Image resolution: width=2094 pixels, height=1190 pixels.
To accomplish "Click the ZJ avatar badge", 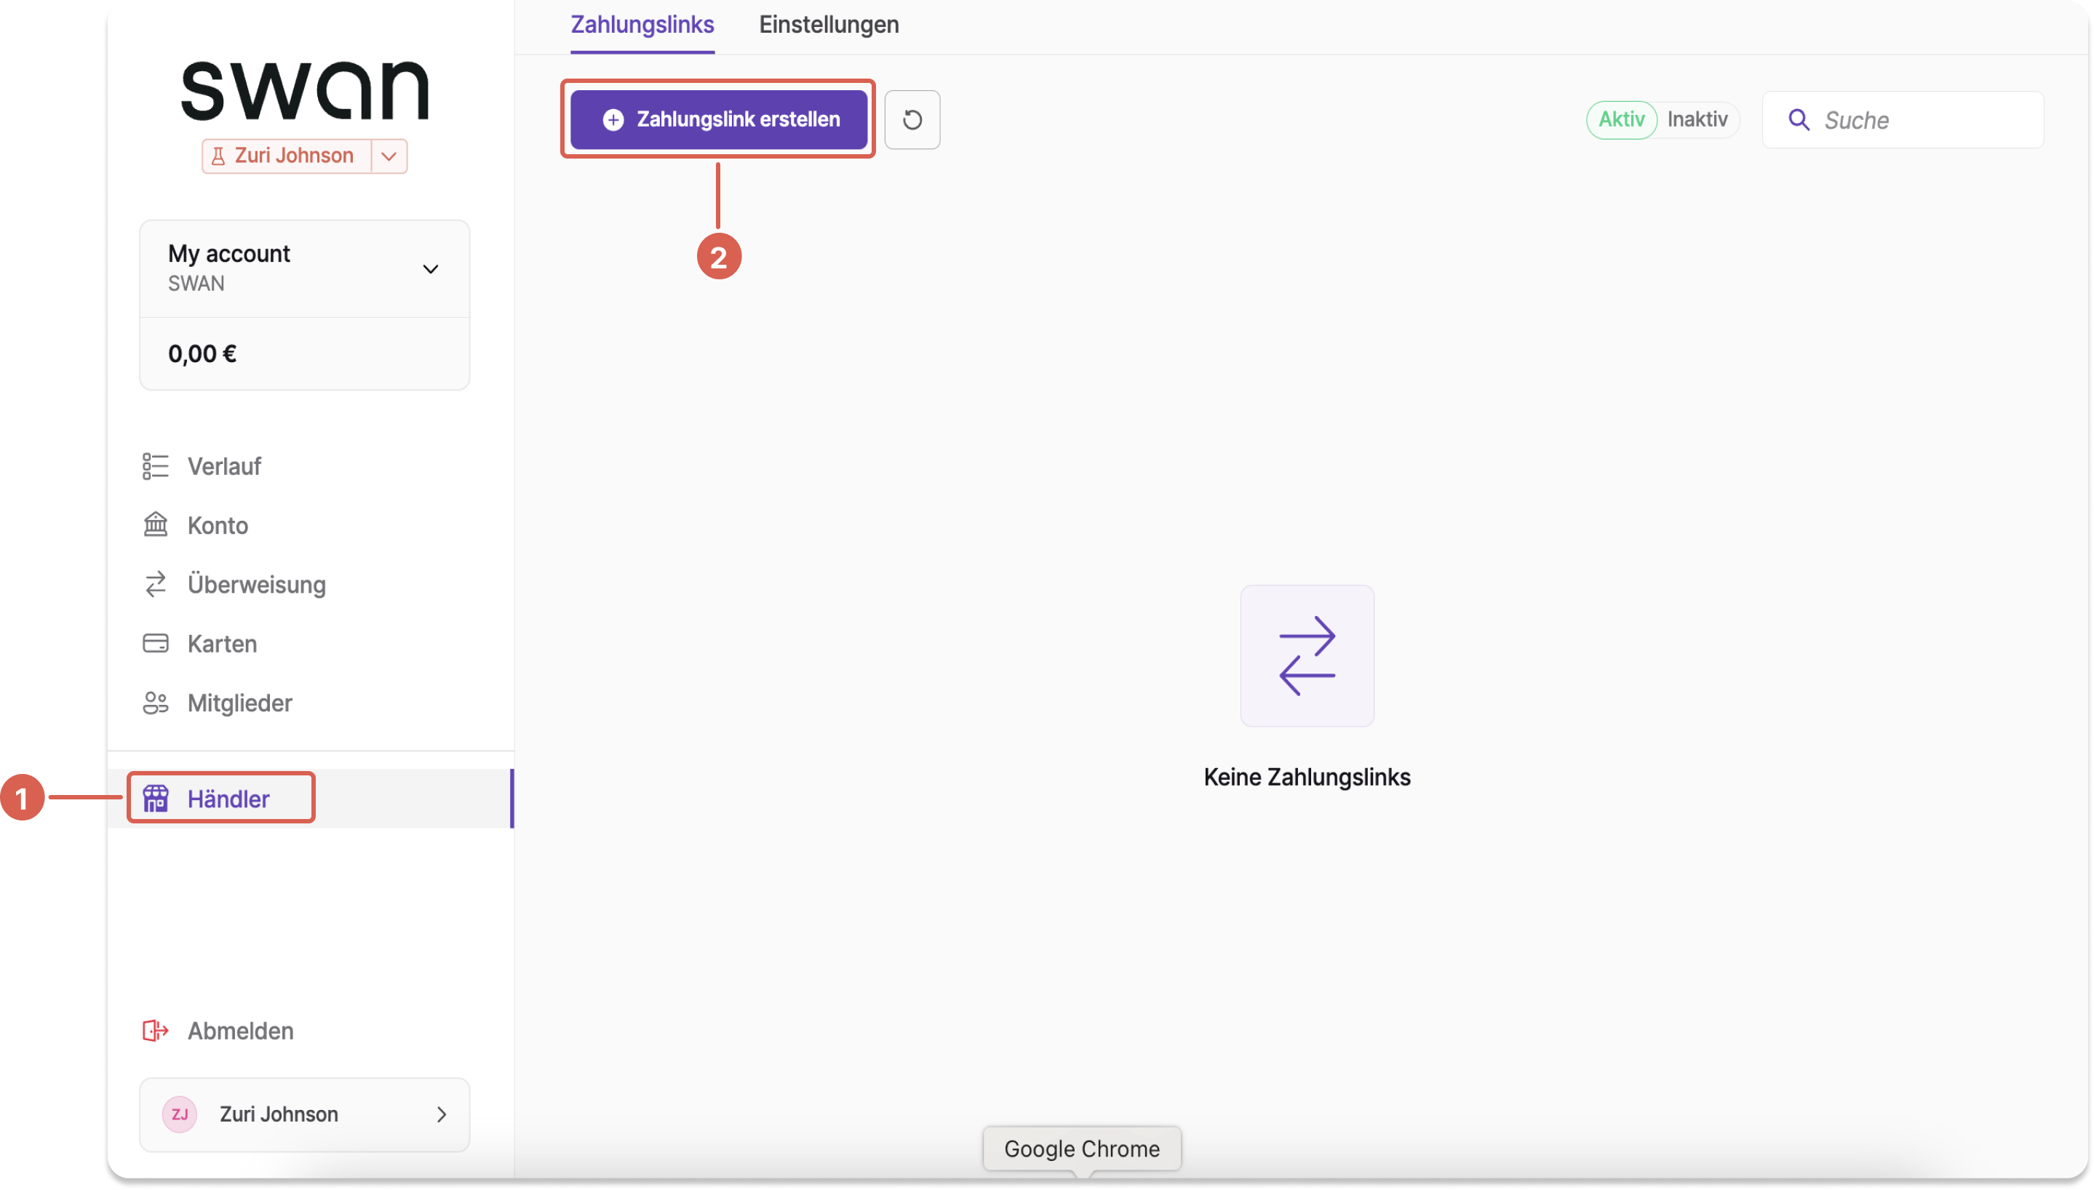I will point(180,1114).
